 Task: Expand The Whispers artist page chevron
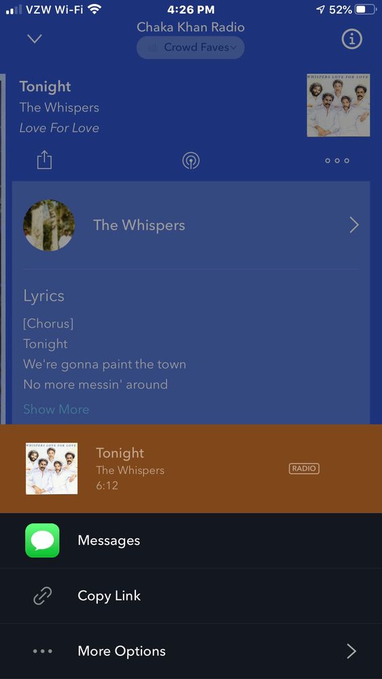pos(354,225)
